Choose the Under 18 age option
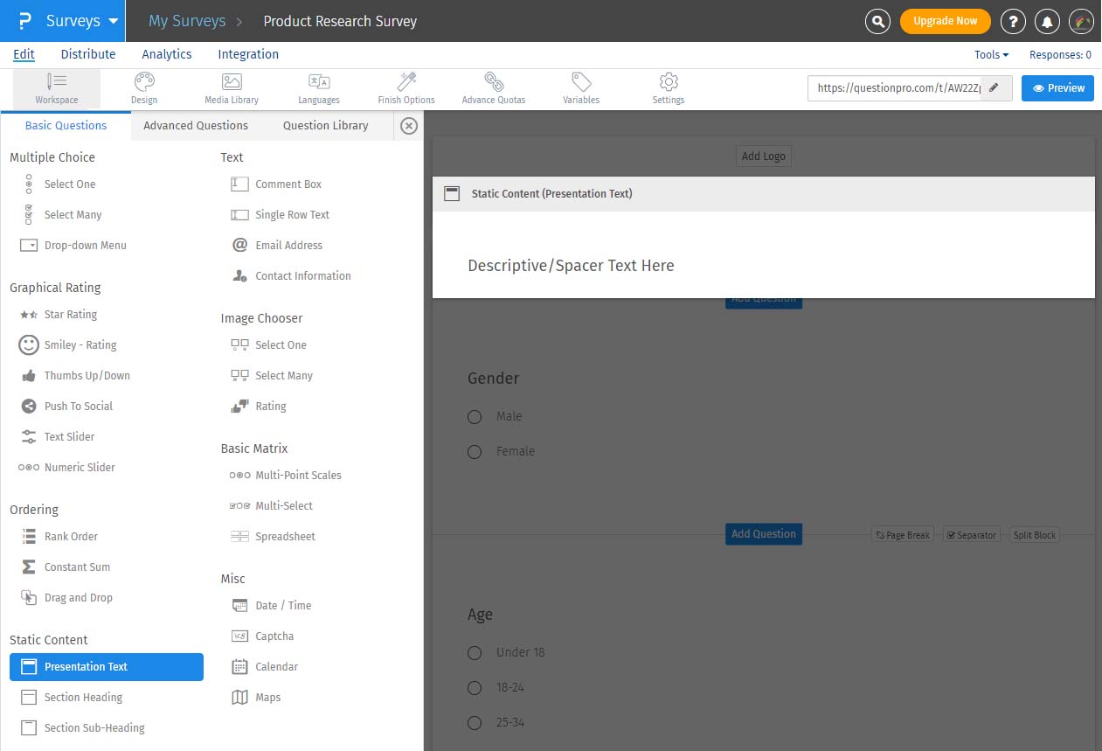The width and height of the screenshot is (1102, 751). [475, 653]
